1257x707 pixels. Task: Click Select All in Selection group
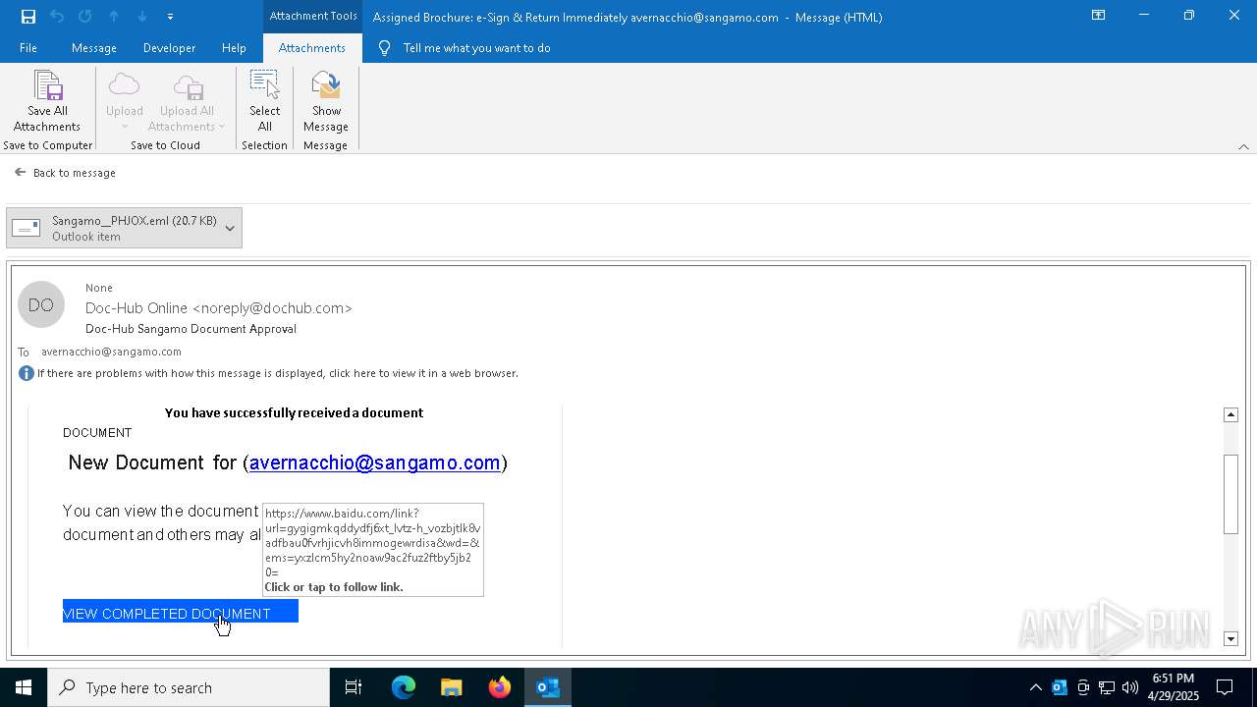264,101
